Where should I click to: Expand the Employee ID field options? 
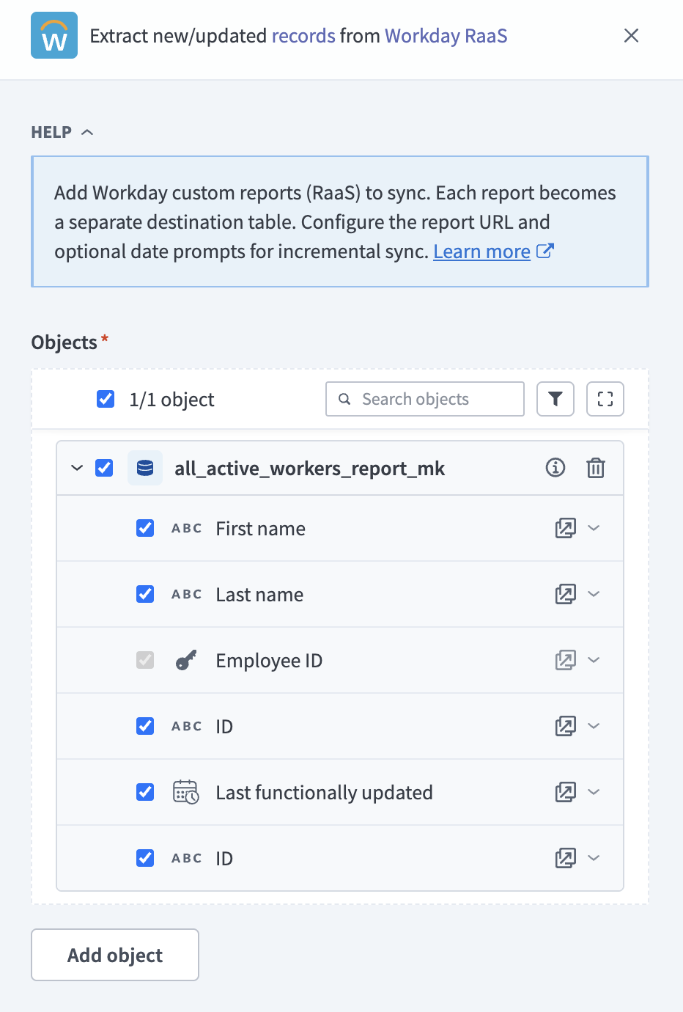[x=594, y=660]
